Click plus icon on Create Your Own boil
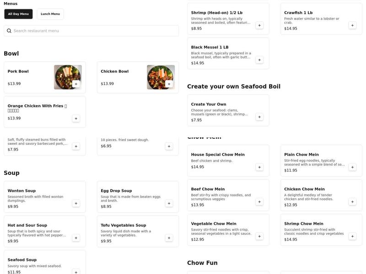This screenshot has width=366, height=274. point(259,116)
